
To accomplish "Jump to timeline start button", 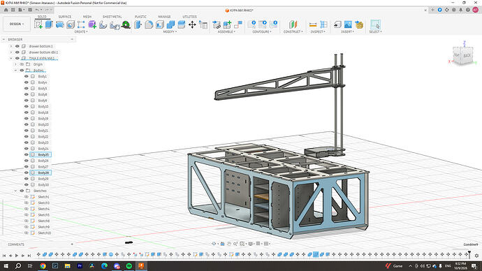I will pos(4,256).
